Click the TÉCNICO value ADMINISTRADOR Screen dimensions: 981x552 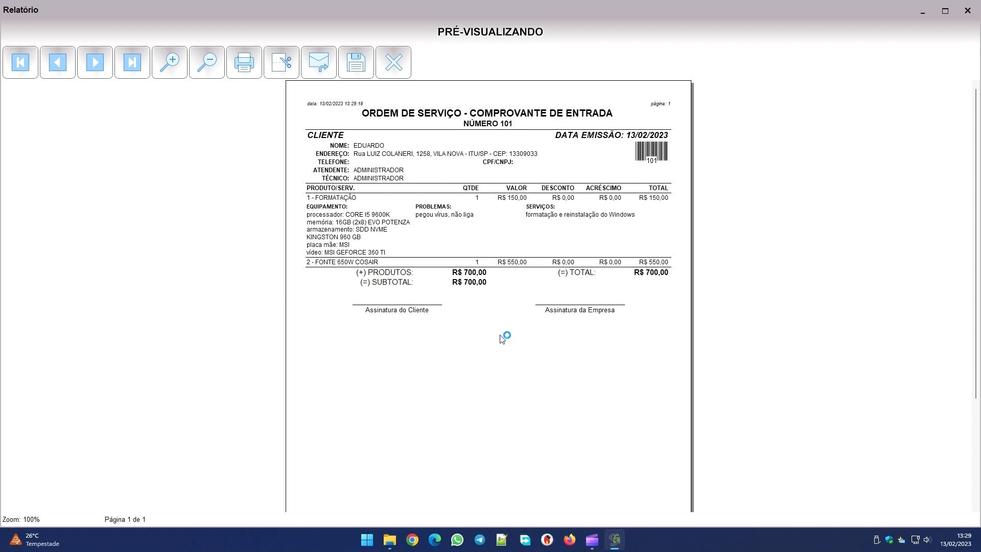pyautogui.click(x=378, y=178)
